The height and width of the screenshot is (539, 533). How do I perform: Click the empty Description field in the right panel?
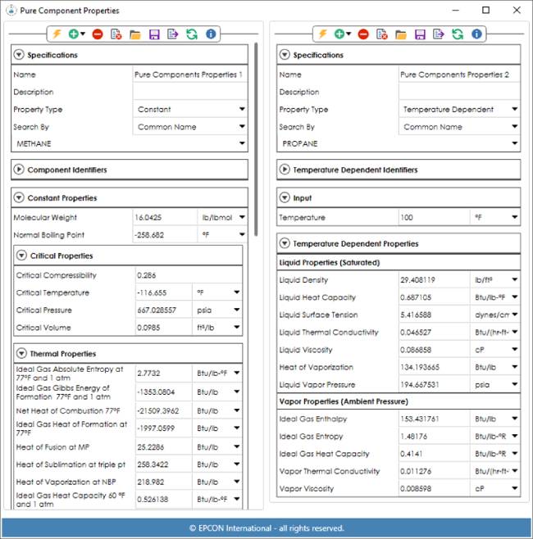coord(459,92)
